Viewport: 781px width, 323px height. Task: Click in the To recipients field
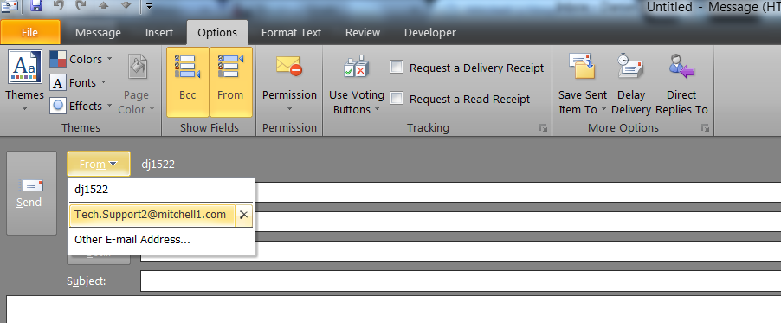click(518, 192)
